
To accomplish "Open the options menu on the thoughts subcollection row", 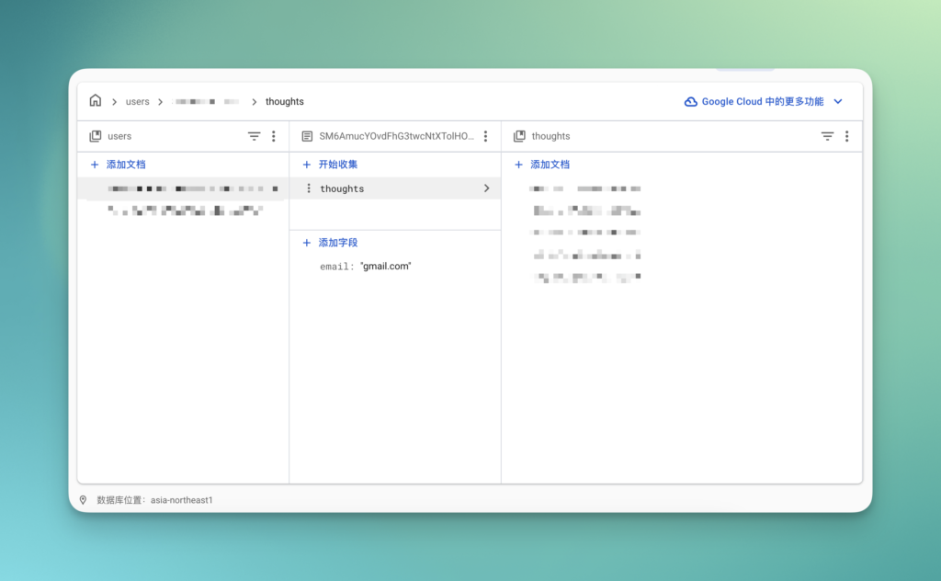I will (x=309, y=188).
